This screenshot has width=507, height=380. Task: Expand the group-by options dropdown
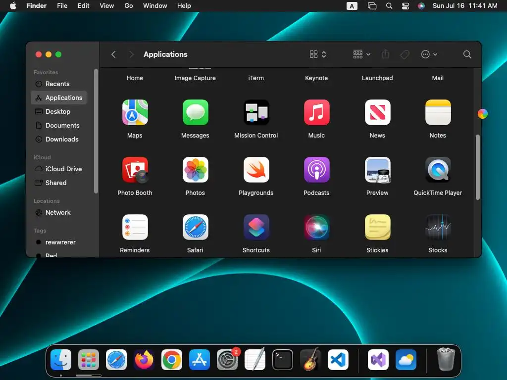click(361, 54)
